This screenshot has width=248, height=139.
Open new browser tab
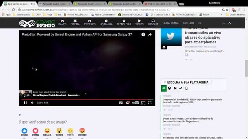point(181,4)
